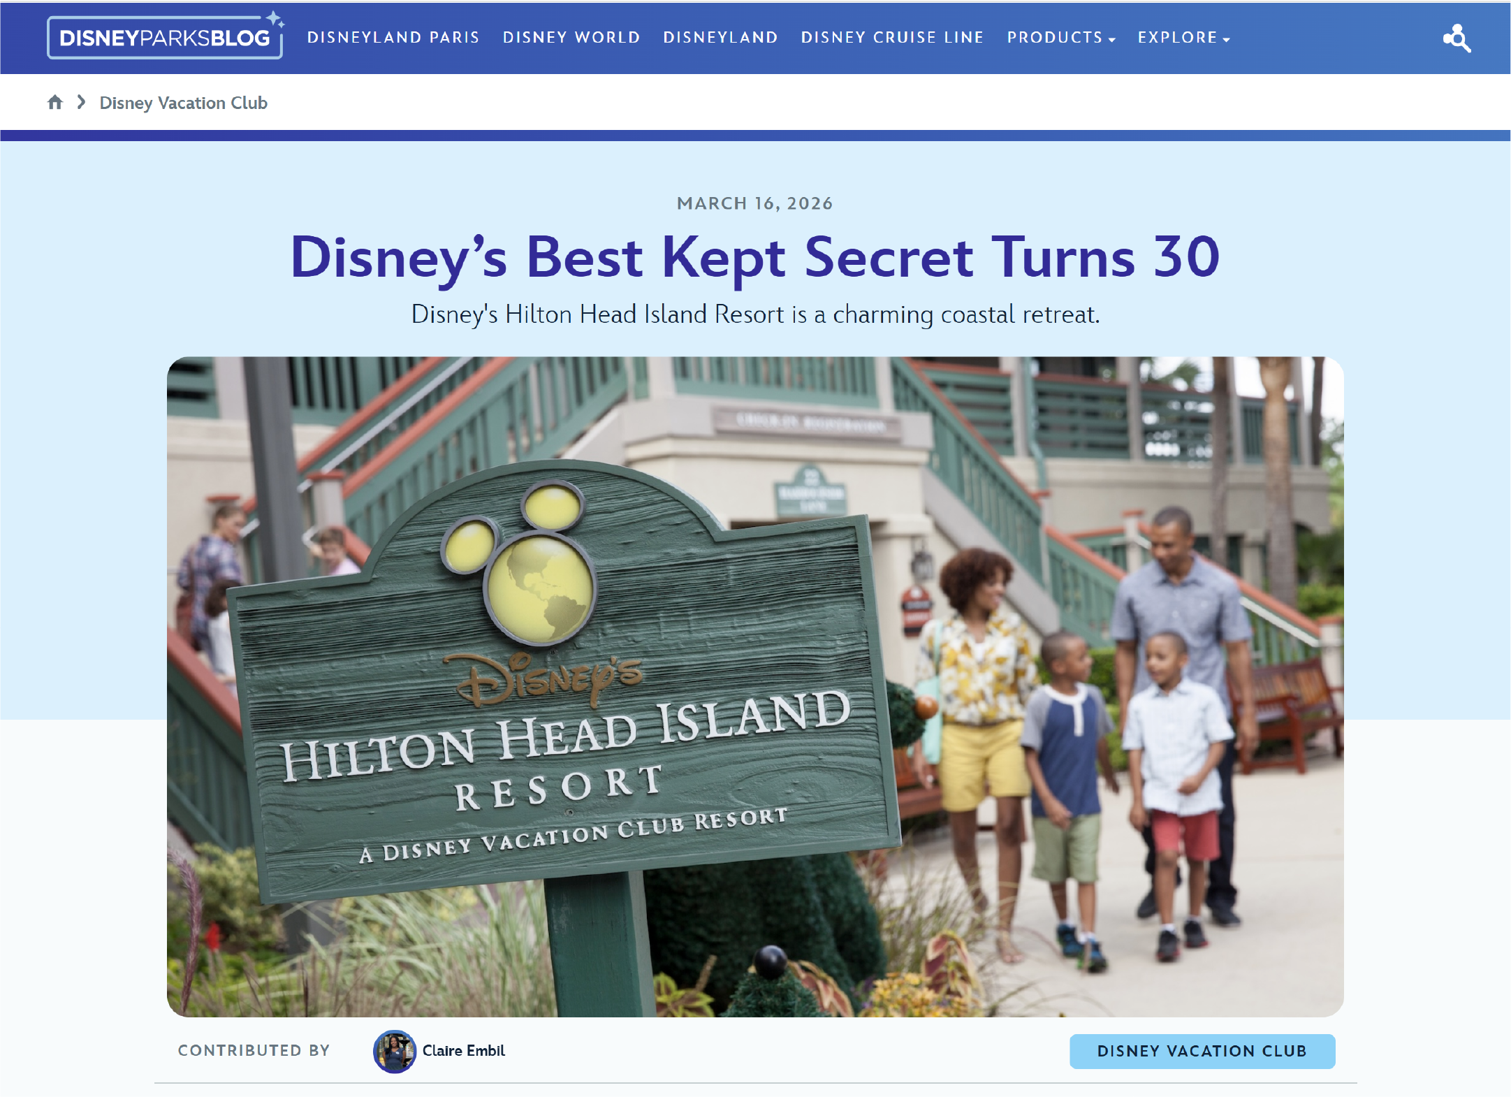The image size is (1511, 1097).
Task: Click Claire Embil's avatar photo
Action: tap(395, 1051)
